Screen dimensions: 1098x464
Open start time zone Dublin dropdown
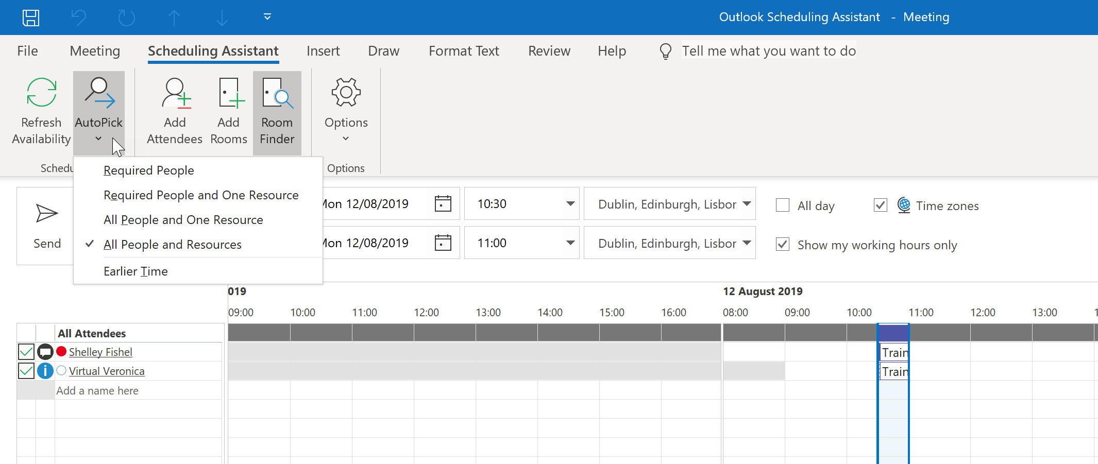pos(747,203)
